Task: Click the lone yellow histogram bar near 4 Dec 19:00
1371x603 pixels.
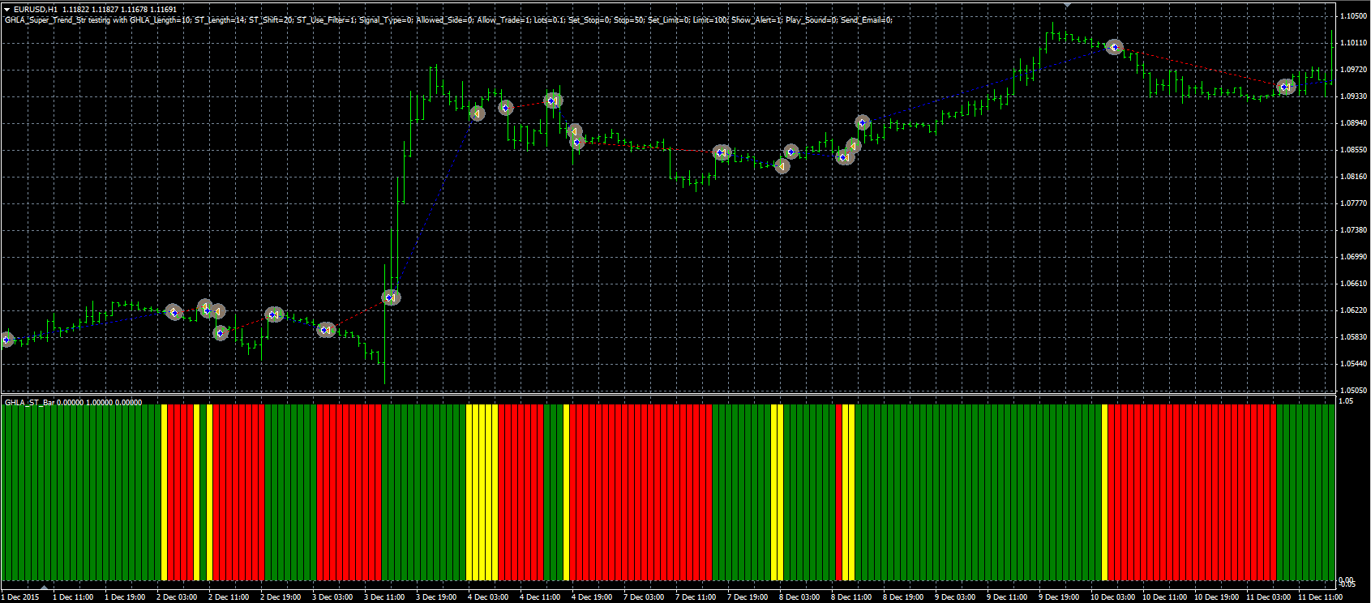Action: [566, 492]
